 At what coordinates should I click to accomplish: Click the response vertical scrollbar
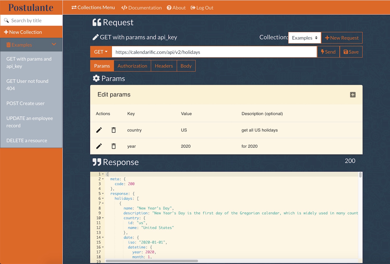pyautogui.click(x=360, y=175)
